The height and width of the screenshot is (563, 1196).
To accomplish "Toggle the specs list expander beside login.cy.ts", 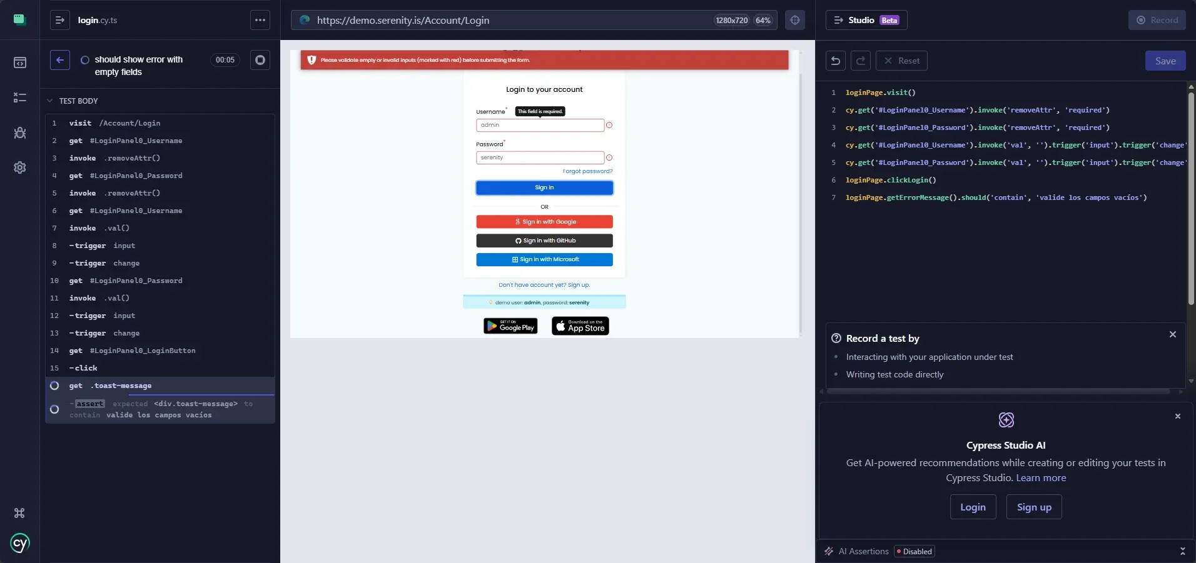I will point(60,20).
